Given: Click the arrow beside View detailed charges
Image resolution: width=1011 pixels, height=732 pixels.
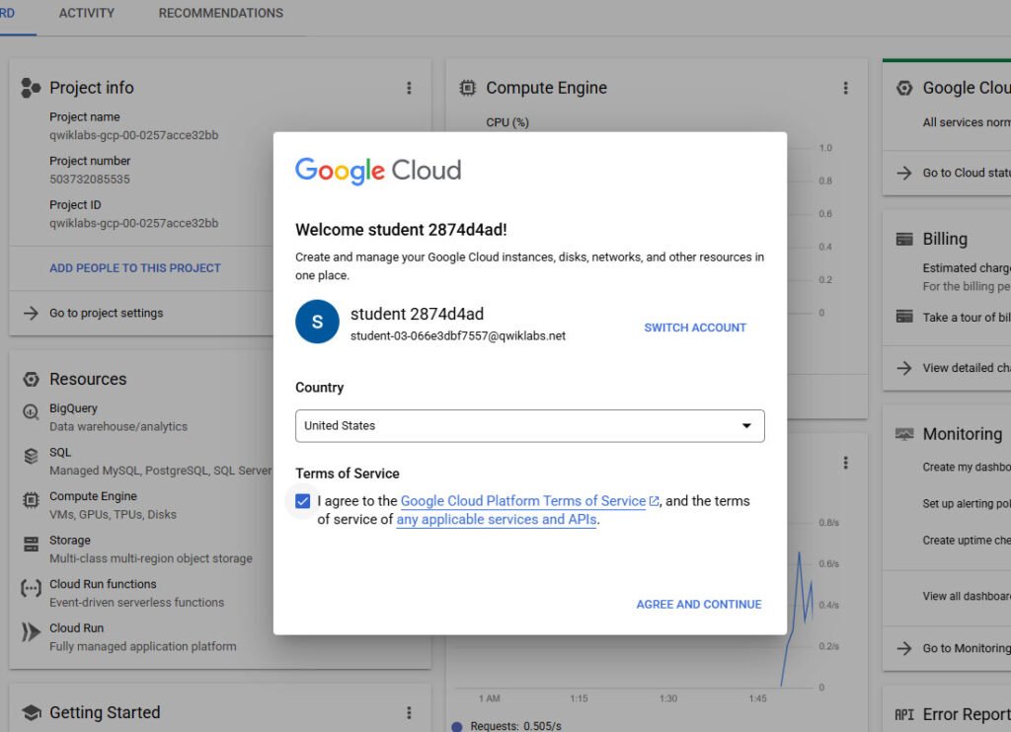Looking at the screenshot, I should [x=904, y=368].
